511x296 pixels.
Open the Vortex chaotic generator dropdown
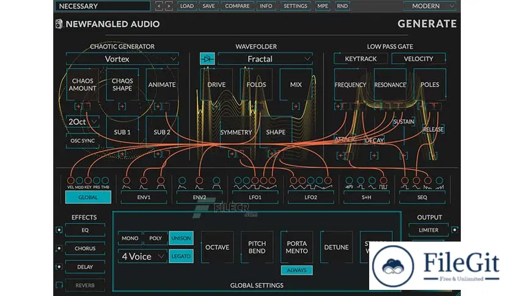coord(122,59)
